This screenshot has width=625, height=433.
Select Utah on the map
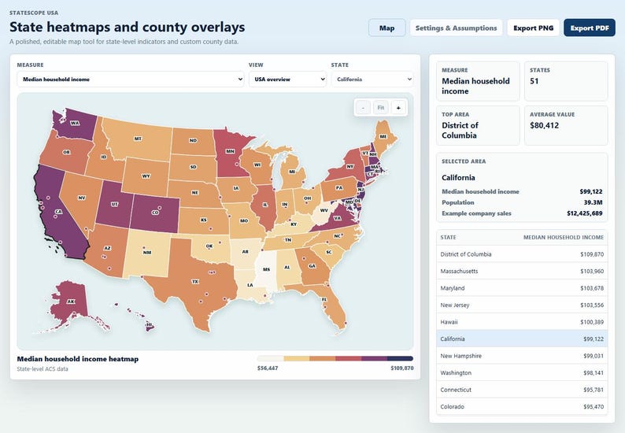(114, 204)
